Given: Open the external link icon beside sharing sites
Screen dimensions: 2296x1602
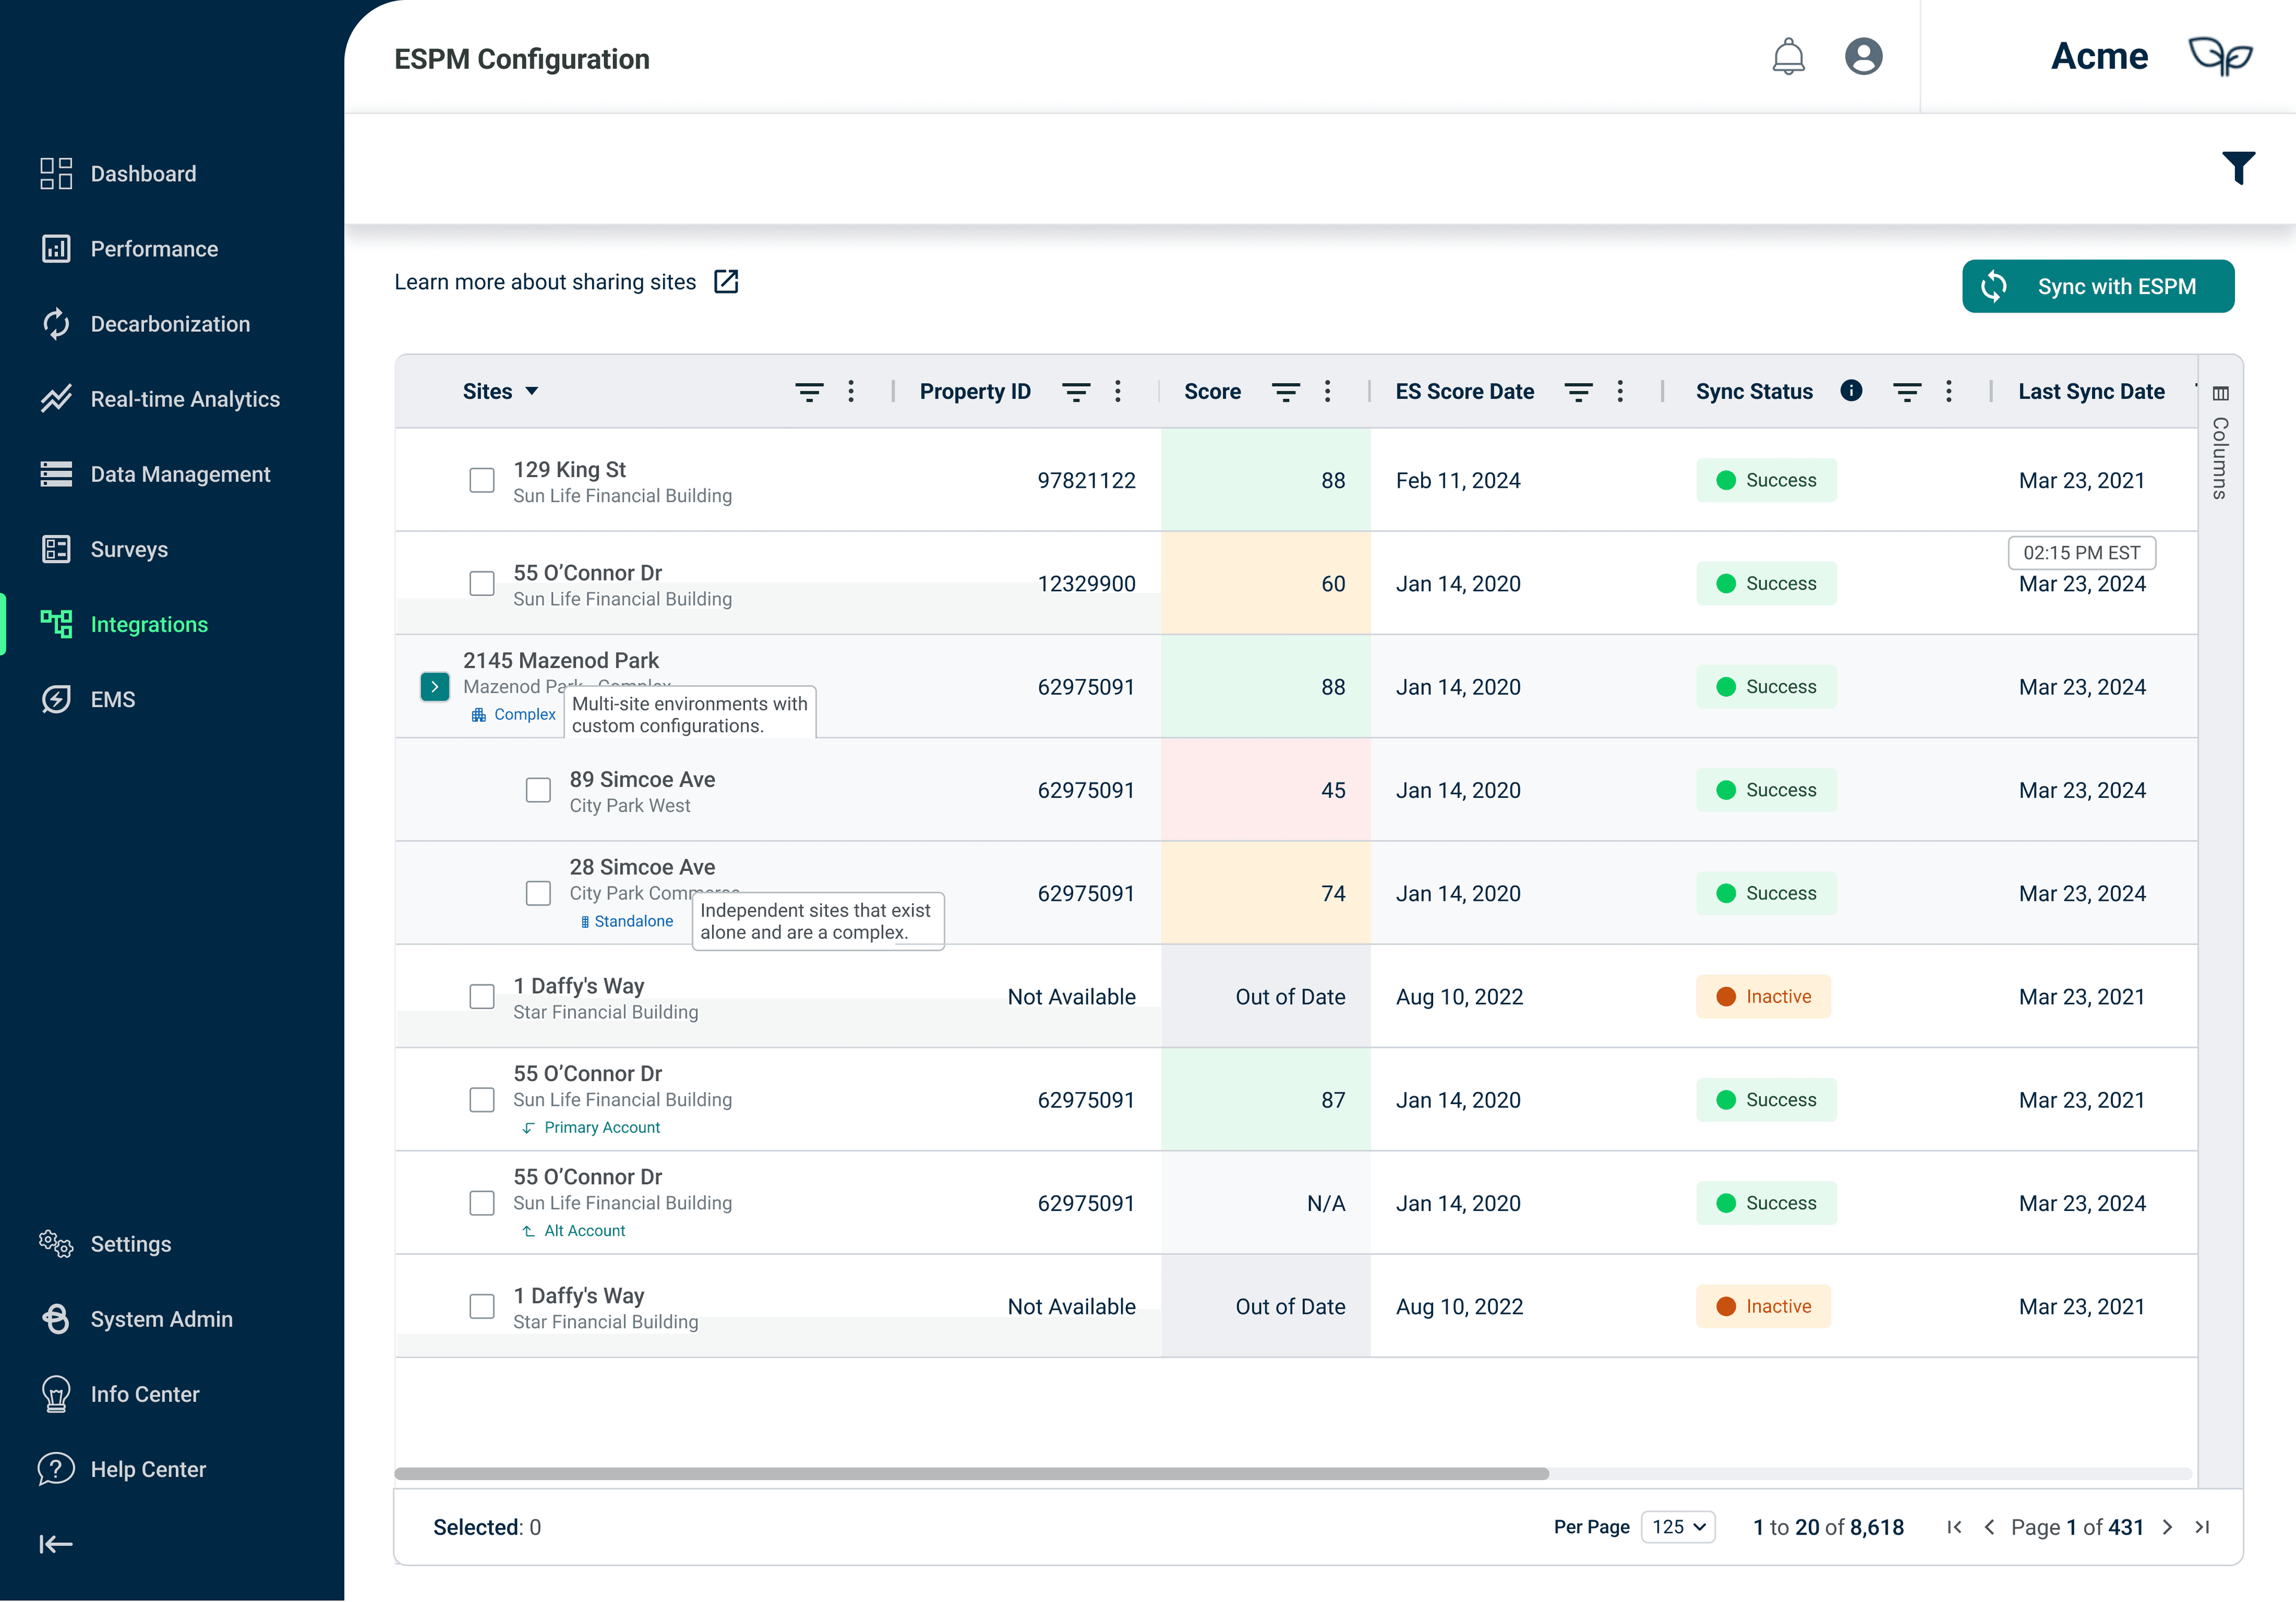Looking at the screenshot, I should click(x=726, y=282).
